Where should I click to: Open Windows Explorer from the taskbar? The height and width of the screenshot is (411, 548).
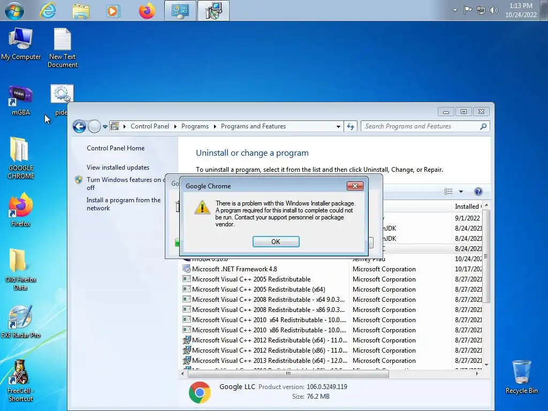pyautogui.click(x=81, y=11)
